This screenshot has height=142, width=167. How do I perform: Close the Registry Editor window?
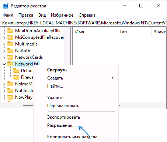point(158,6)
